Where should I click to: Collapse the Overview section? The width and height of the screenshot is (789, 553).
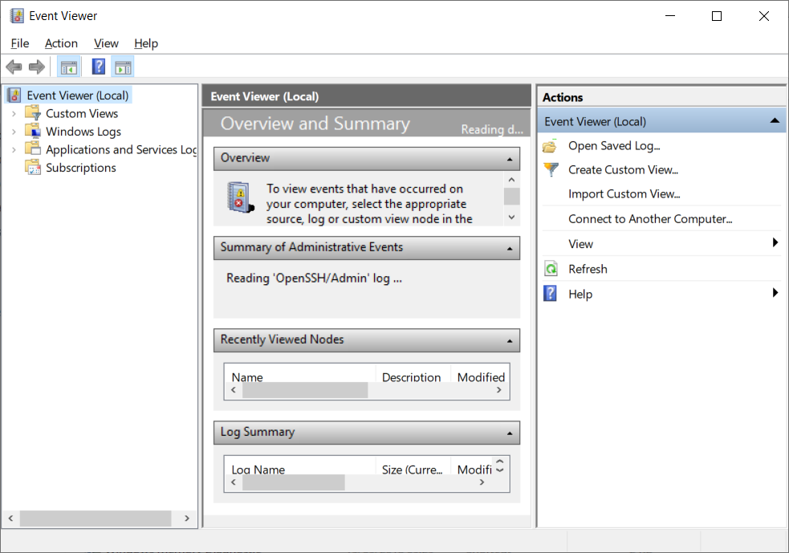point(510,159)
